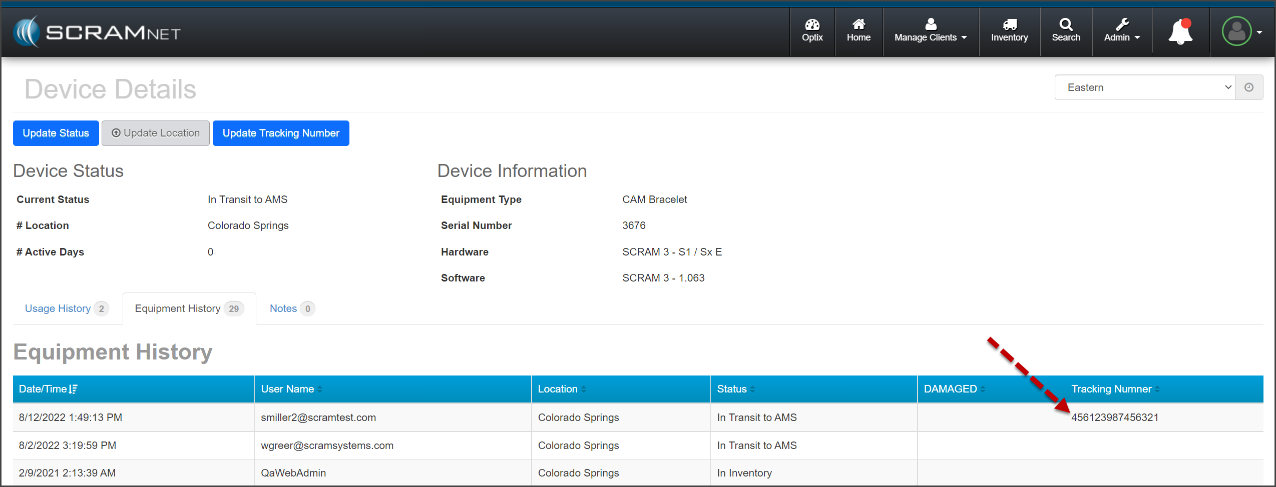Open the Eastern timezone dropdown

tap(1144, 87)
